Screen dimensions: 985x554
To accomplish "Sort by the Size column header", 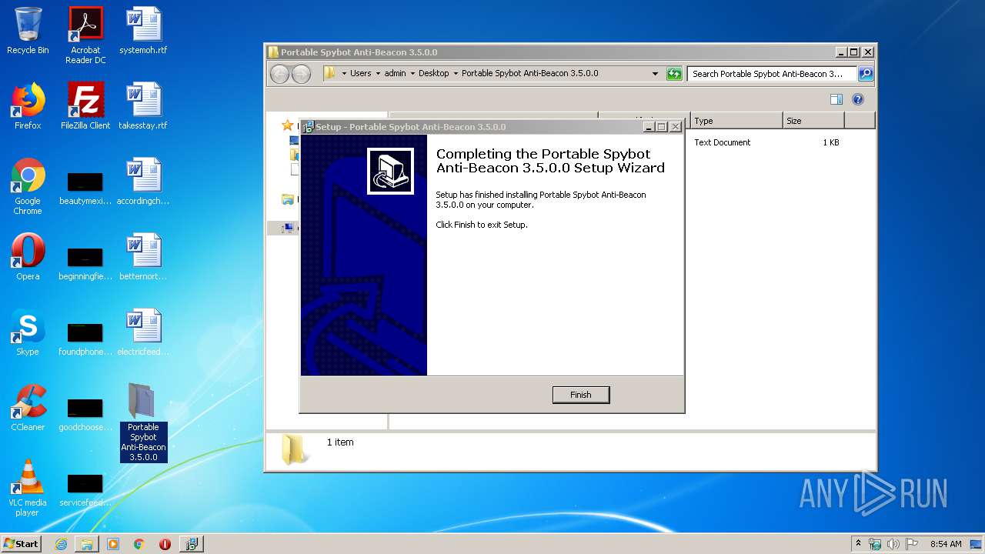I will [813, 121].
